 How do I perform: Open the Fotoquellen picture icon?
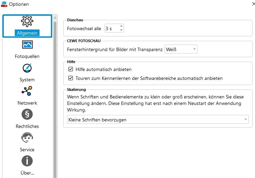(x=27, y=45)
